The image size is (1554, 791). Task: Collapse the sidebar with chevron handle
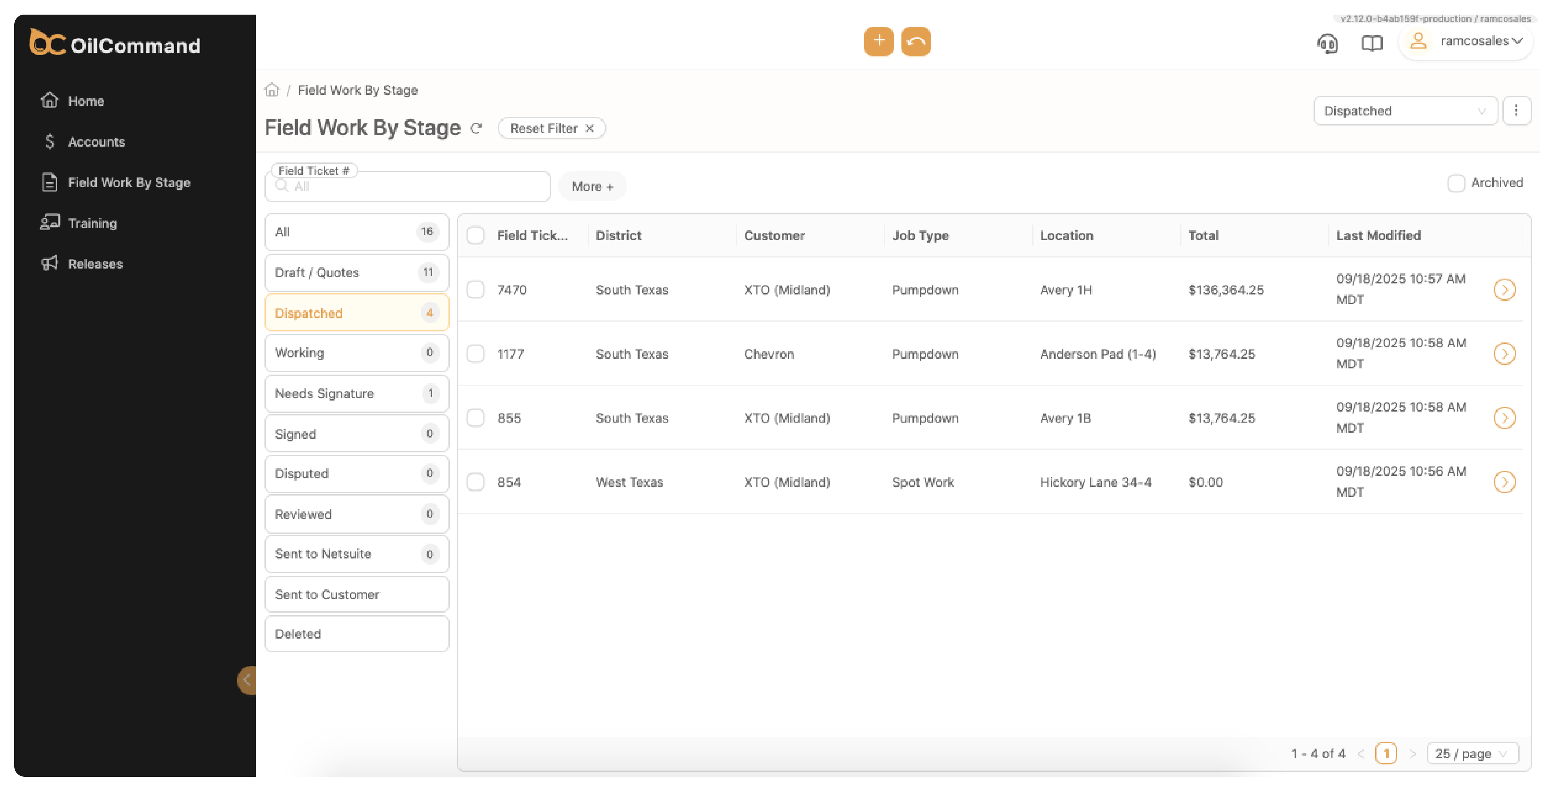tap(247, 680)
